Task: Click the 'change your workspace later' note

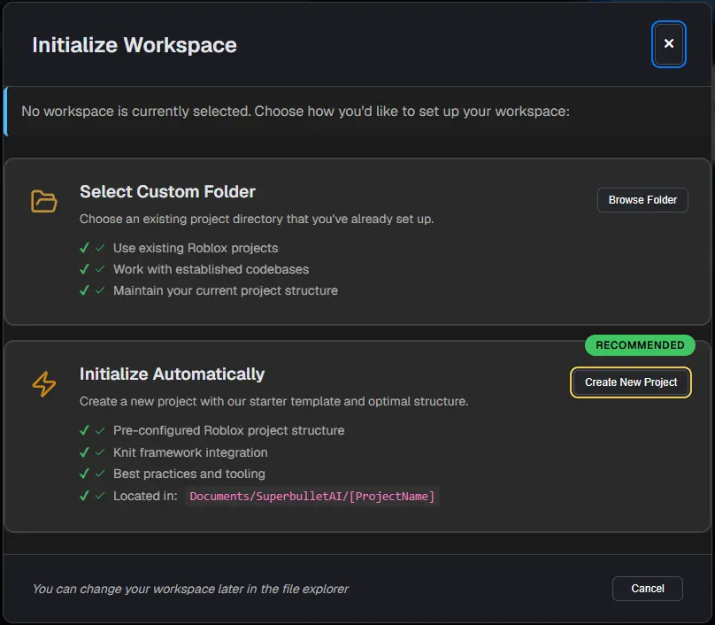Action: coord(190,589)
